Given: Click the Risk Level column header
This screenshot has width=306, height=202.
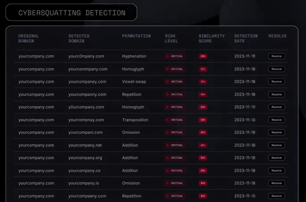Looking at the screenshot, I should (x=171, y=38).
